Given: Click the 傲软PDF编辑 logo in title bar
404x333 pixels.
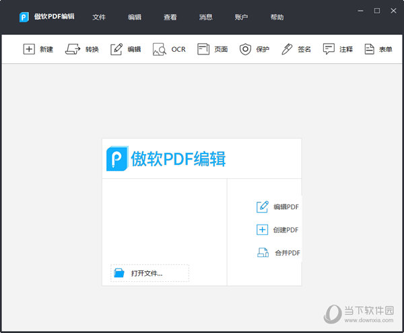Looking at the screenshot, I should pos(24,17).
